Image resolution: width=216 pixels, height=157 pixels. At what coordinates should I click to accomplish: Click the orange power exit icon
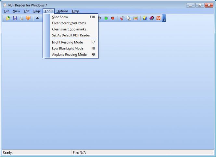click(158, 18)
